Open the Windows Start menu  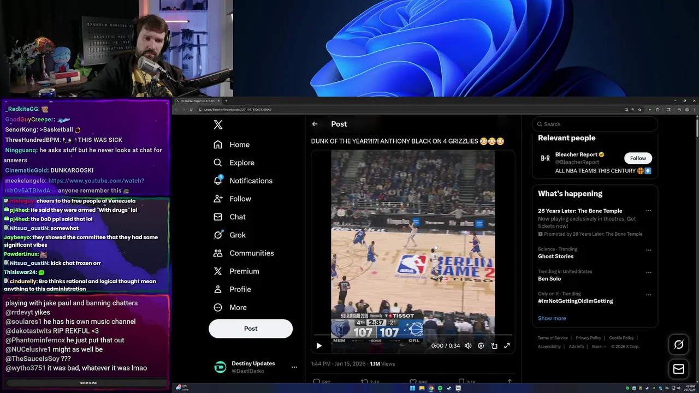click(413, 388)
